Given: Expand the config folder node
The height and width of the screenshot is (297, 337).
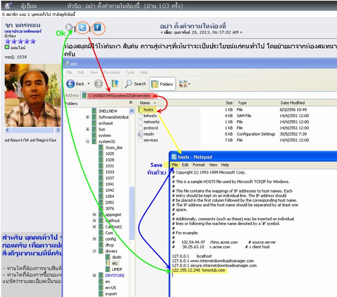Looking at the screenshot, I should click(94, 239).
